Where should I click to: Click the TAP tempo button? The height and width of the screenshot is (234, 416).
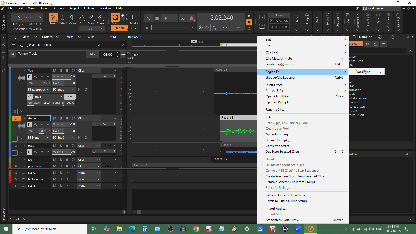click(x=92, y=54)
